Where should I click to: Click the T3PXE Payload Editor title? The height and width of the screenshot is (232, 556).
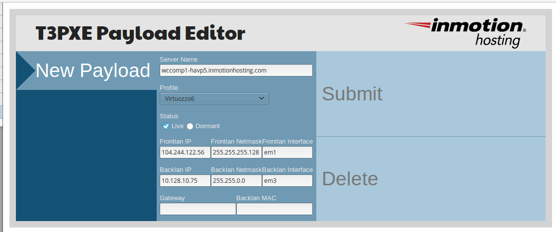click(140, 33)
